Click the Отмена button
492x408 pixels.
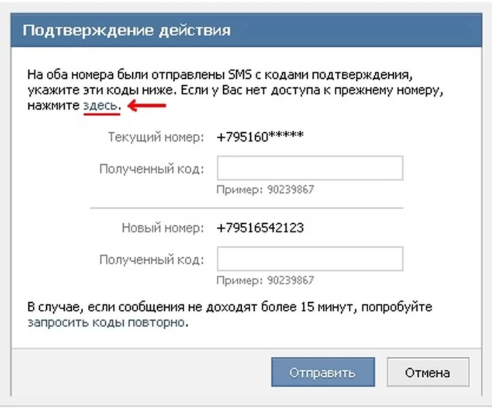point(428,372)
